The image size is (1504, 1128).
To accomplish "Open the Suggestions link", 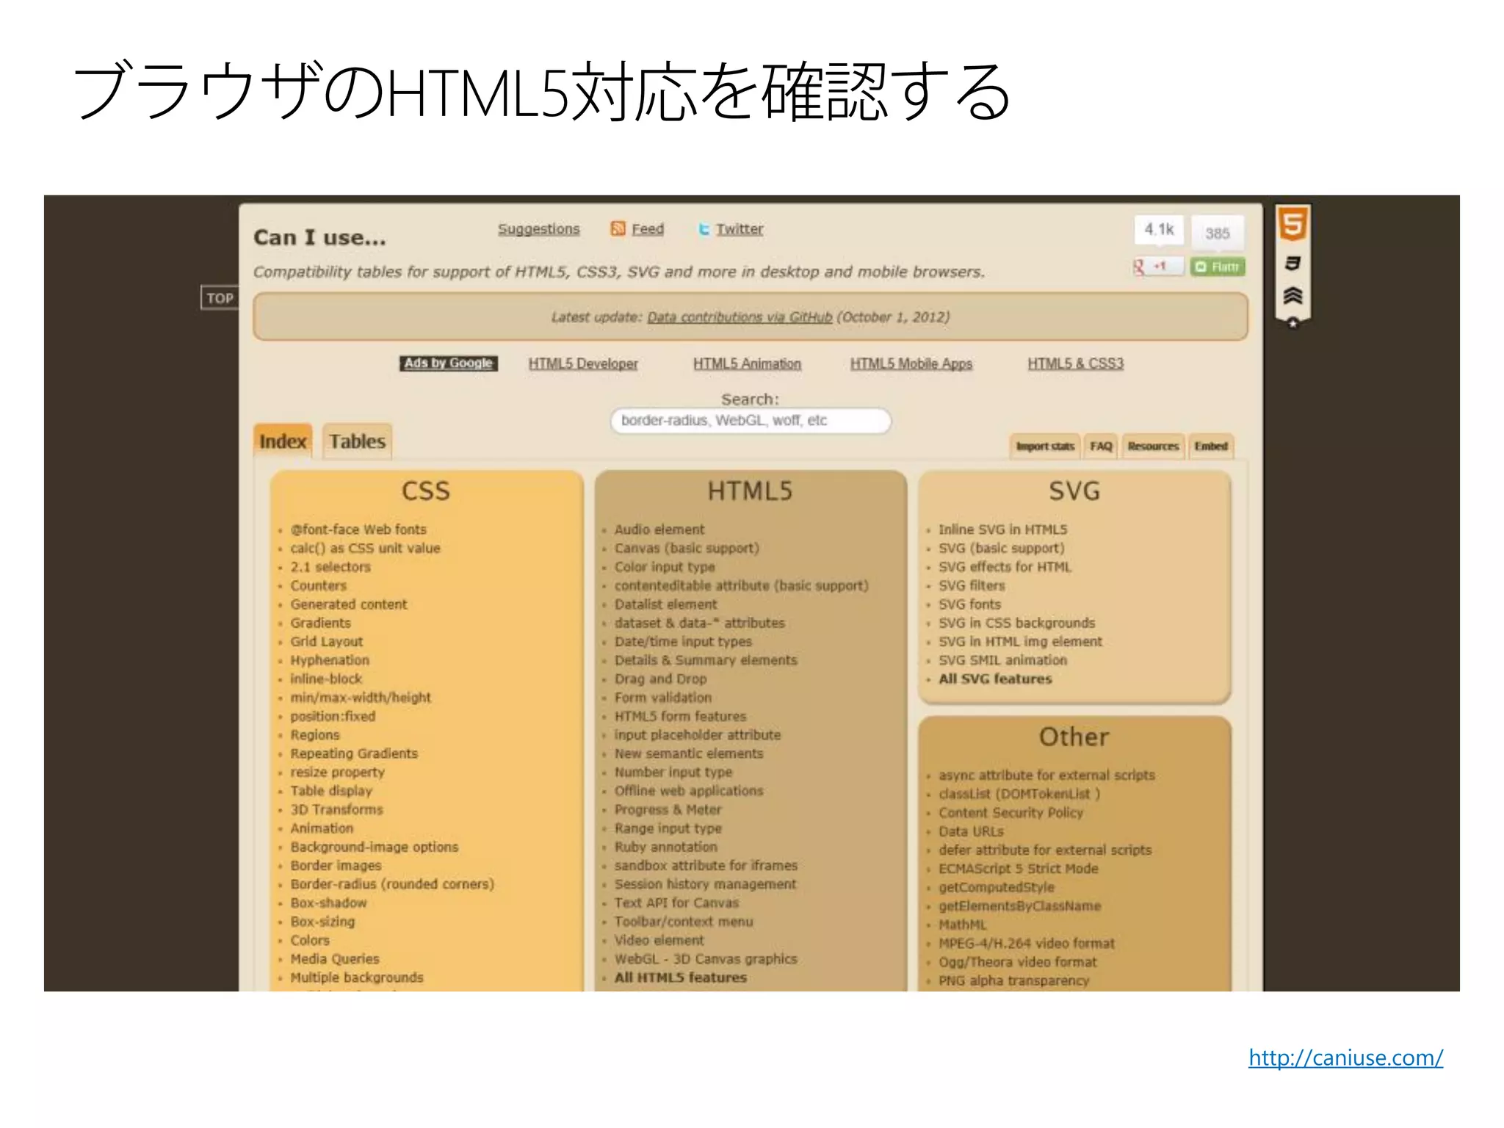I will tap(539, 229).
